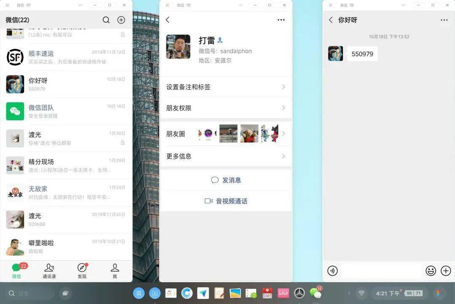Open the 顺丰速运 conversation
Image resolution: width=455 pixels, height=304 pixels.
66,57
